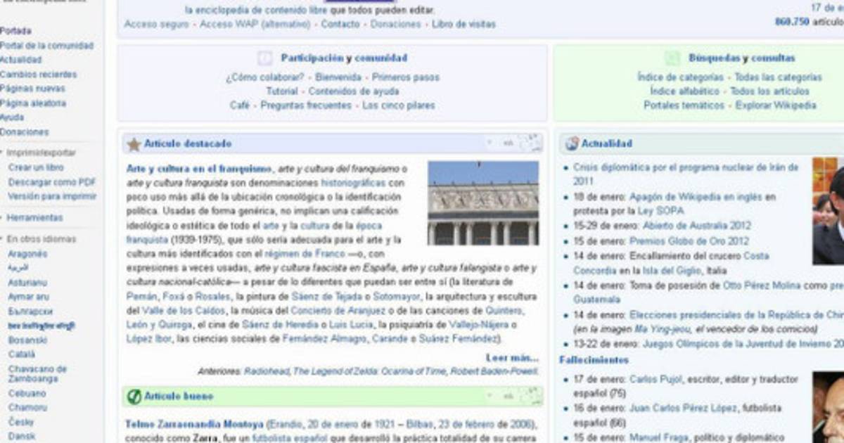Screen dimensions: 844x443
Task: Open the Índice de categorías link
Action: click(x=680, y=77)
